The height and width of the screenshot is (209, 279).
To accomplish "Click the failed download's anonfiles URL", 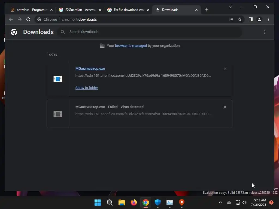I will click(143, 114).
